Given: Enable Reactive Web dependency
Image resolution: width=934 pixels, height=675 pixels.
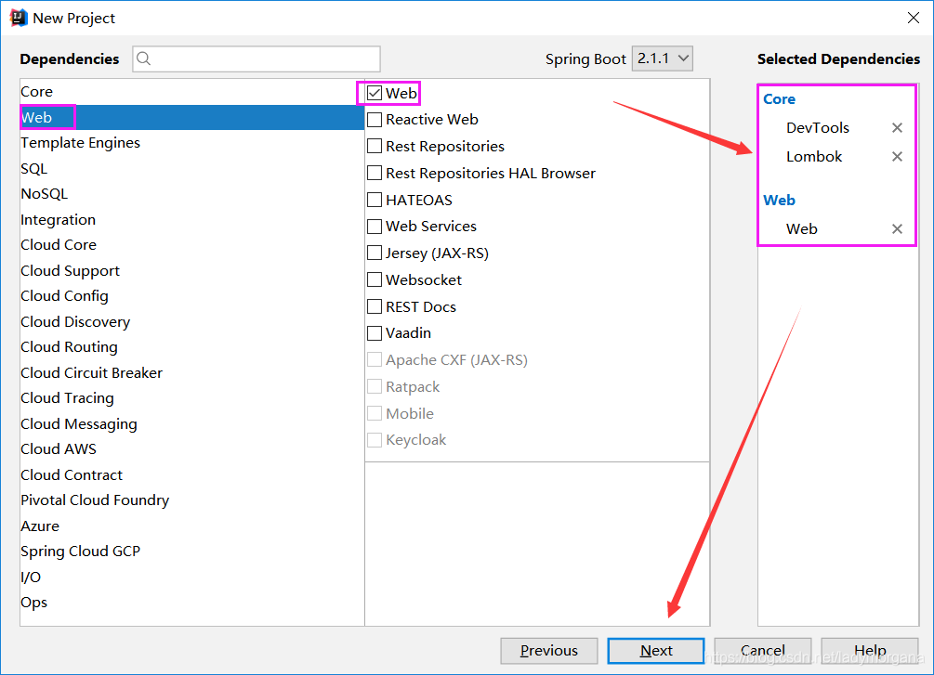Looking at the screenshot, I should (x=375, y=120).
